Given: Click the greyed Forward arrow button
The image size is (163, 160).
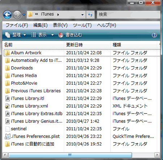Looking at the screenshot, I should click(x=17, y=15).
